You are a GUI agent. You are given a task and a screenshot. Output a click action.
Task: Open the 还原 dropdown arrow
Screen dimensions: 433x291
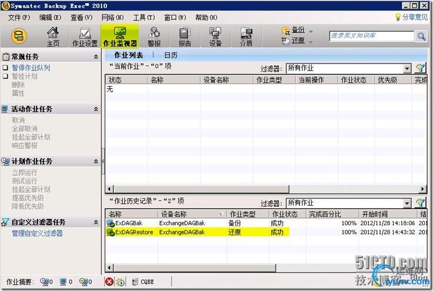point(311,42)
